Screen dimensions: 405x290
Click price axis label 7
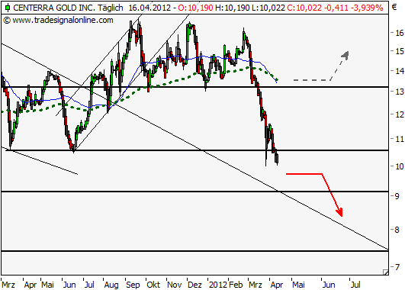(x=397, y=267)
